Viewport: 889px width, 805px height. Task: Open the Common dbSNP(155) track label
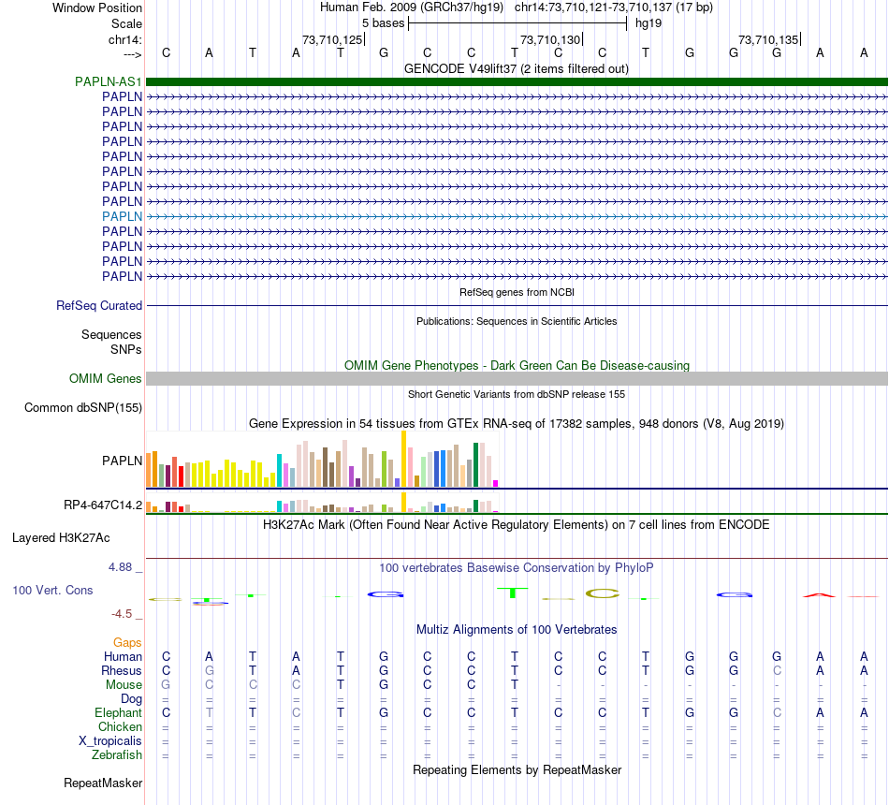(82, 407)
